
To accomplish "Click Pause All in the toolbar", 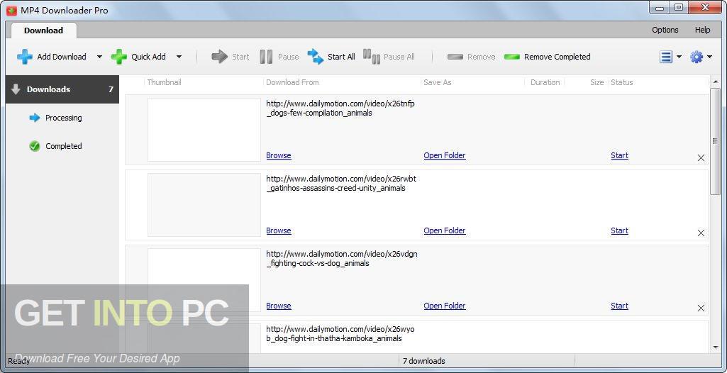I will pos(389,57).
